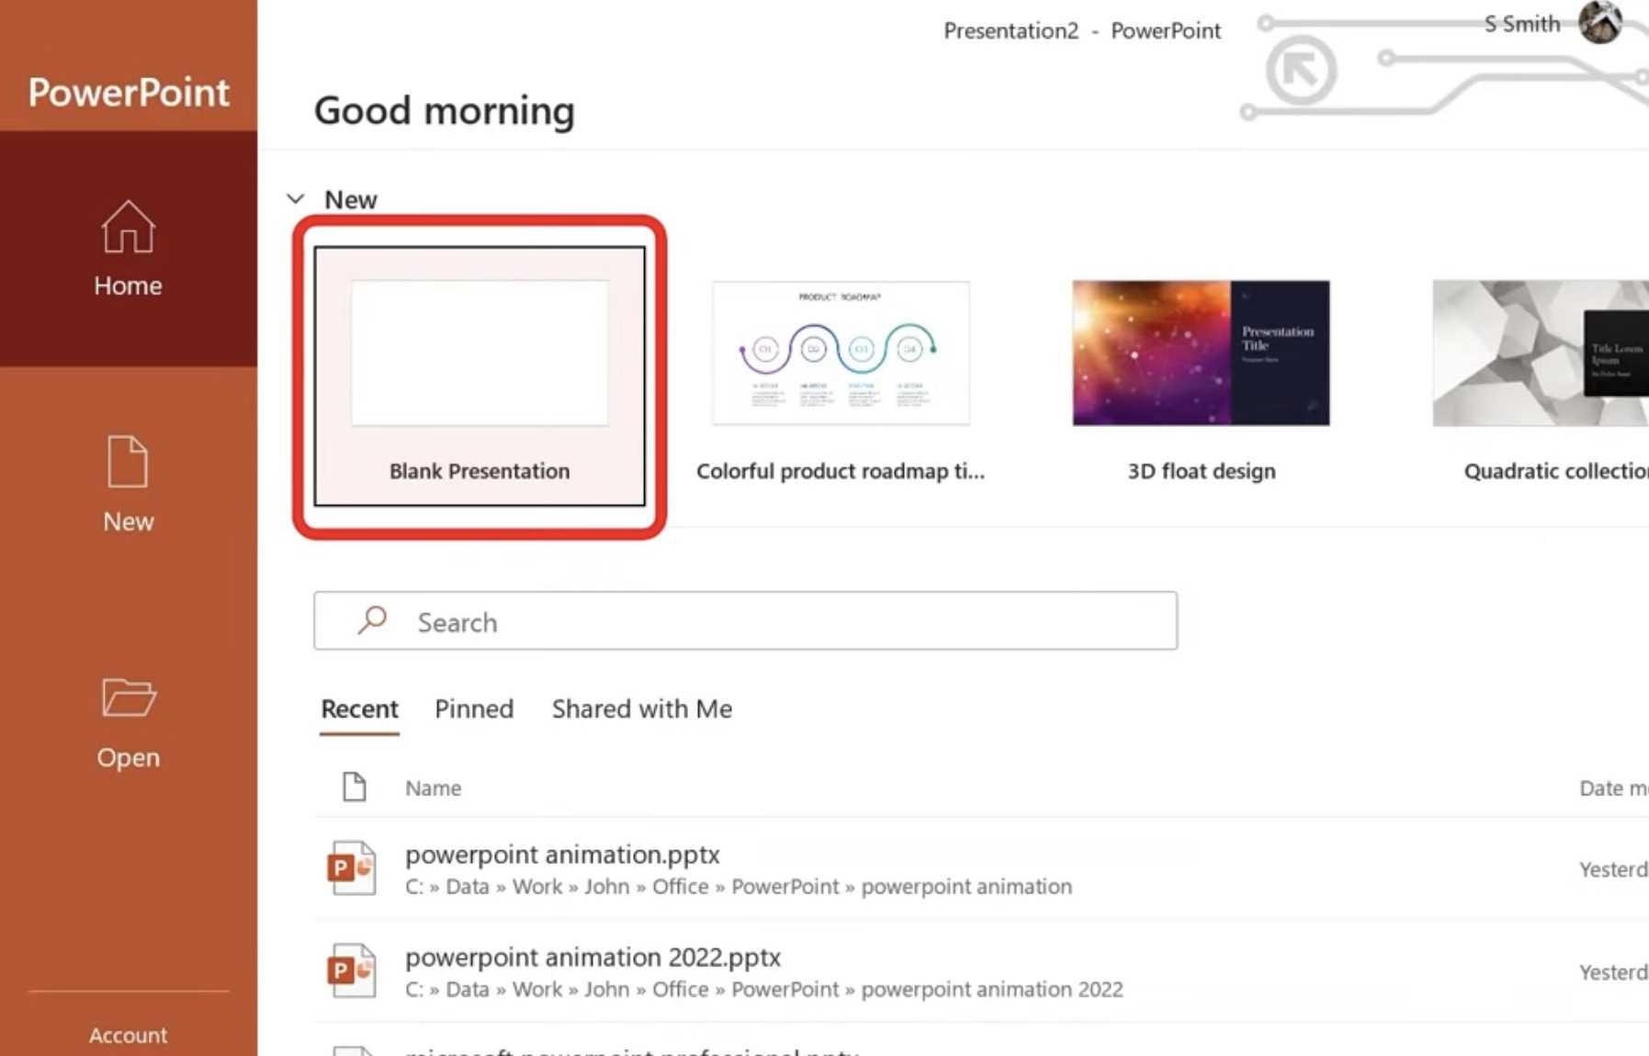
Task: Click the file type column header icon
Action: 355,787
